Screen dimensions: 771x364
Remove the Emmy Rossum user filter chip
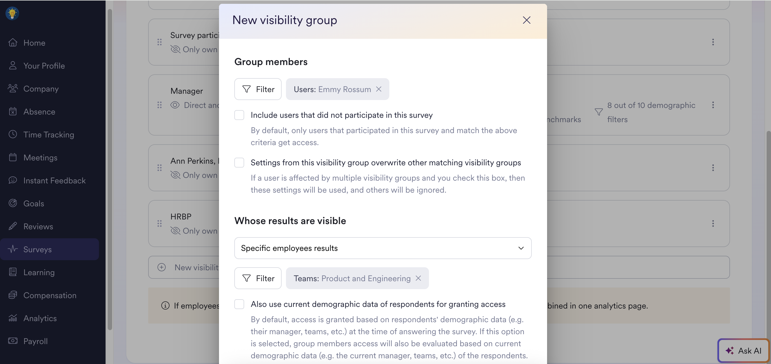[x=379, y=89]
